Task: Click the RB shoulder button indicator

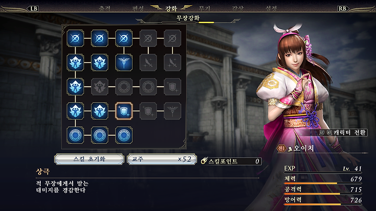Action: (x=342, y=9)
